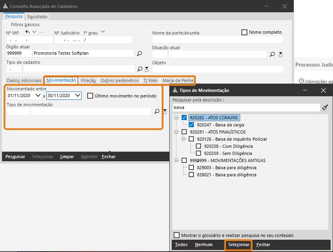The image size is (333, 252).
Task: Check Último movimento no período
Action: click(90, 95)
